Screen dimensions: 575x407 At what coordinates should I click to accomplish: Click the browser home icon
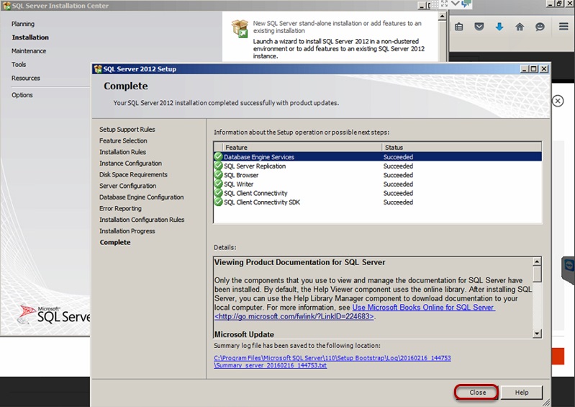point(520,27)
